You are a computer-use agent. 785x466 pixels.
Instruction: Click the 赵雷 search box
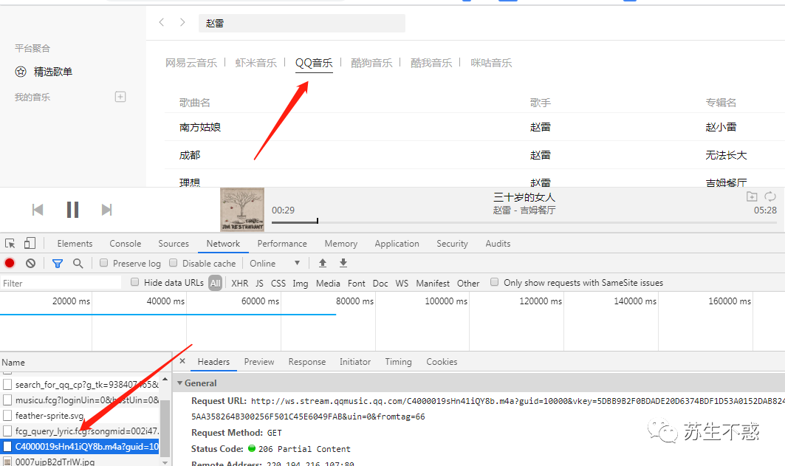point(302,23)
